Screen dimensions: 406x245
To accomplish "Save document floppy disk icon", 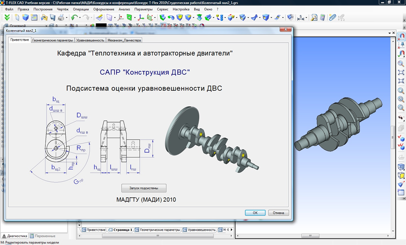I will point(52,17).
